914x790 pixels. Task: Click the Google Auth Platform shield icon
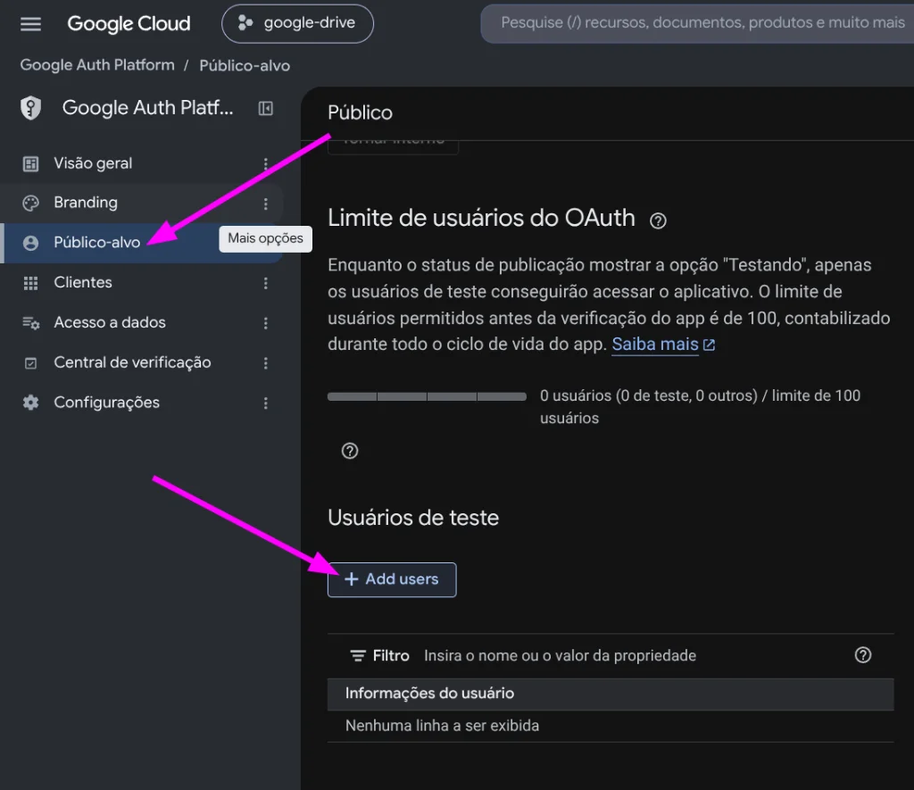(30, 108)
